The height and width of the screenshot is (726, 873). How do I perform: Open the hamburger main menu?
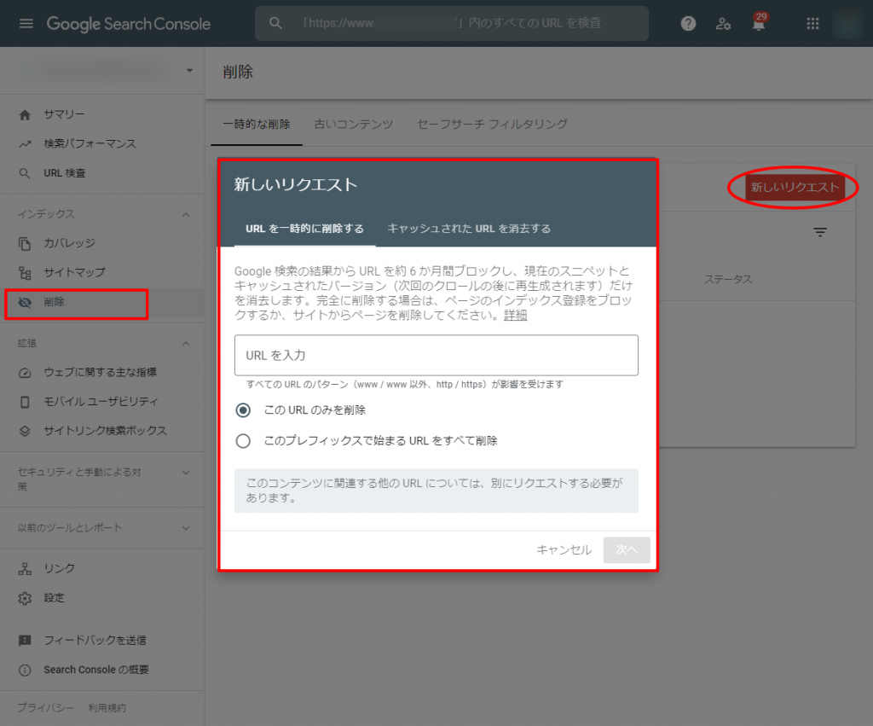pyautogui.click(x=26, y=23)
